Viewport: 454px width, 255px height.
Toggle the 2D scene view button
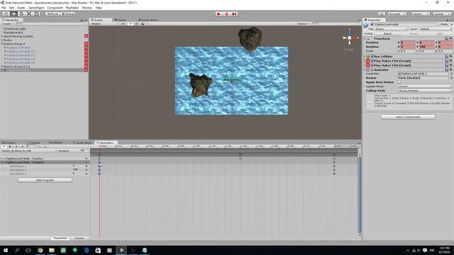click(x=123, y=23)
